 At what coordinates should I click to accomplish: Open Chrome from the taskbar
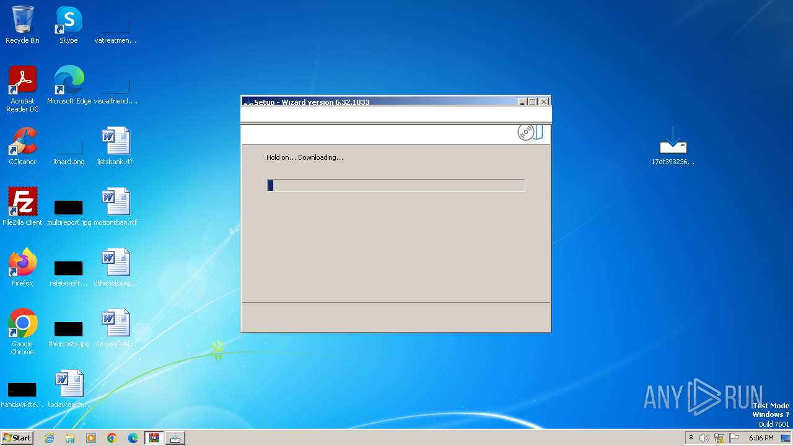[x=112, y=438]
